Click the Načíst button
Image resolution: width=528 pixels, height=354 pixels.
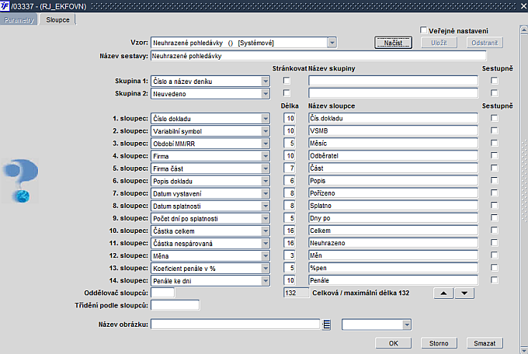pyautogui.click(x=393, y=43)
